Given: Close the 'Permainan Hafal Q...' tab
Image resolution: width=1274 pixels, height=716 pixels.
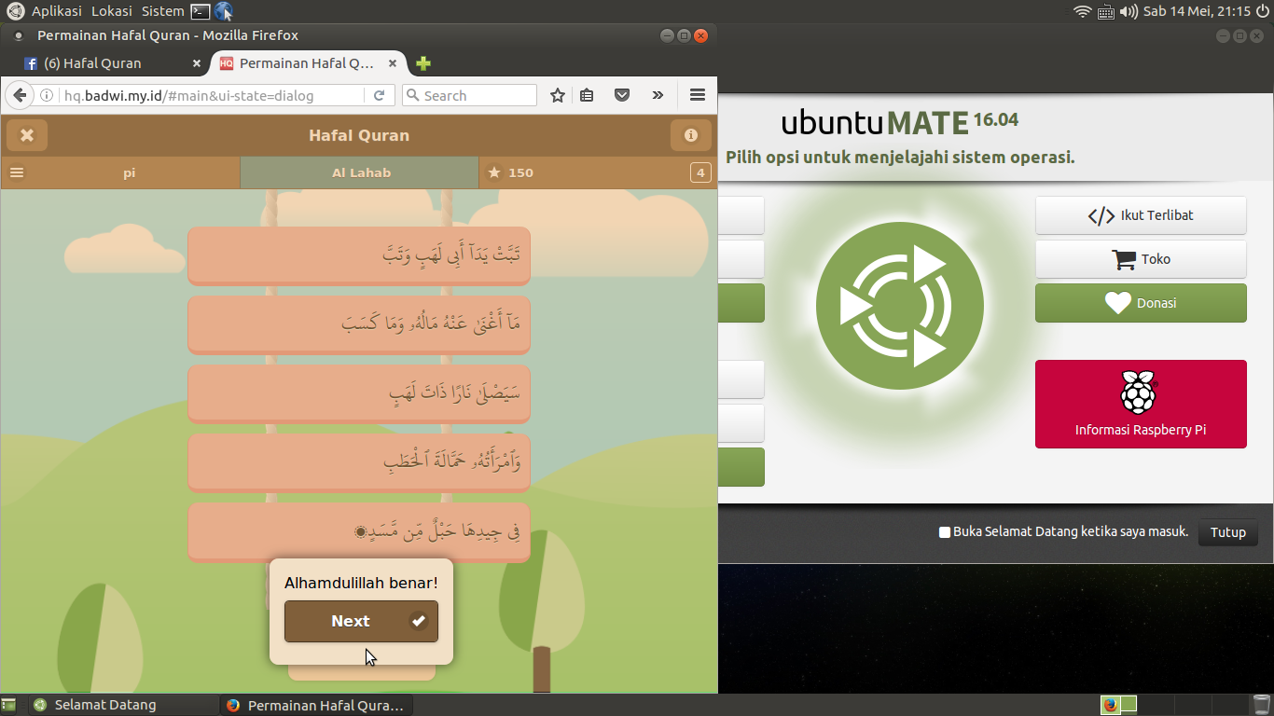Looking at the screenshot, I should pyautogui.click(x=393, y=63).
